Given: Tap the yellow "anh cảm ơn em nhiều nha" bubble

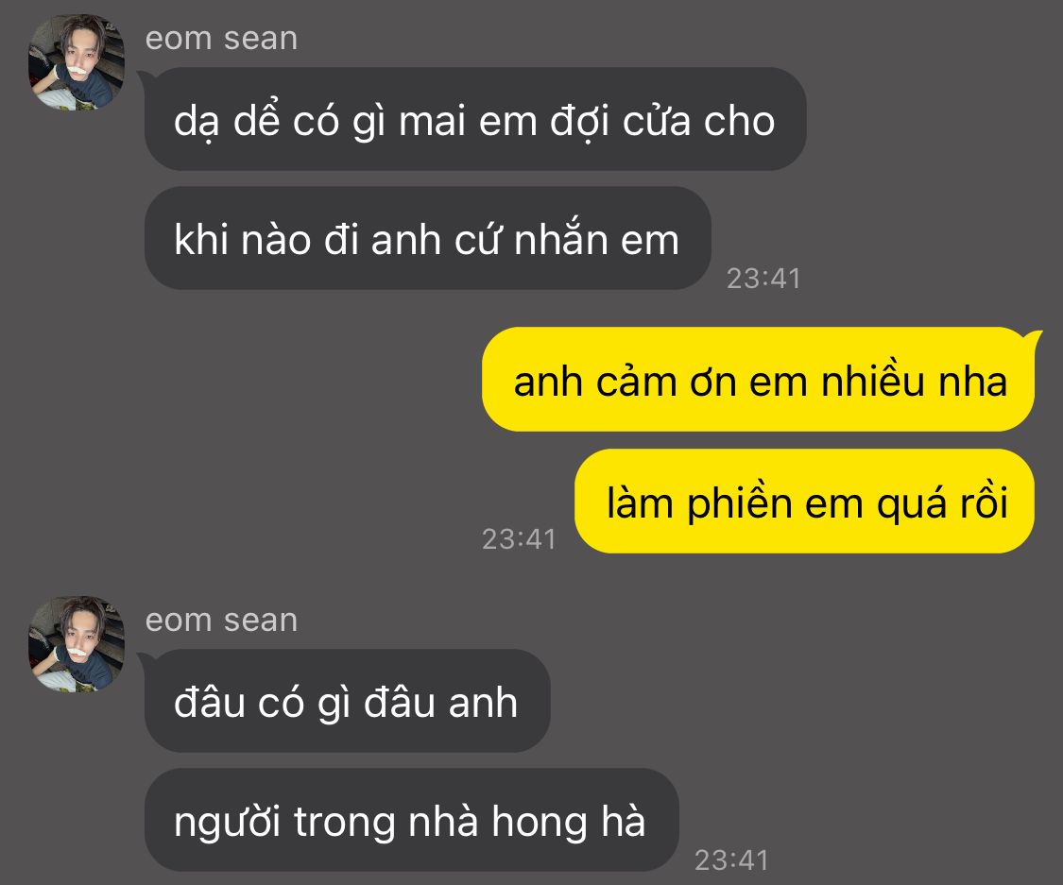Looking at the screenshot, I should coord(758,380).
